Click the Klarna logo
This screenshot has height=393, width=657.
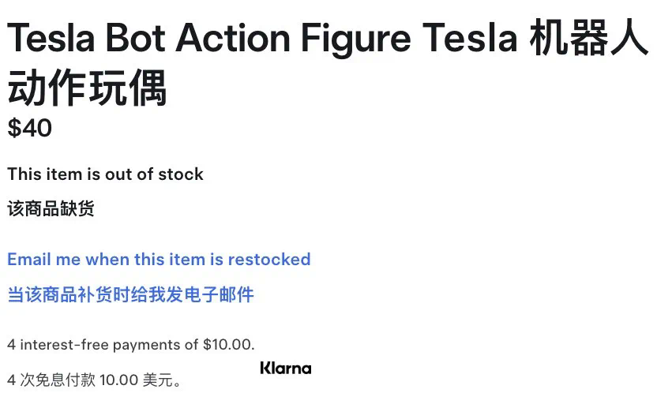pyautogui.click(x=285, y=368)
